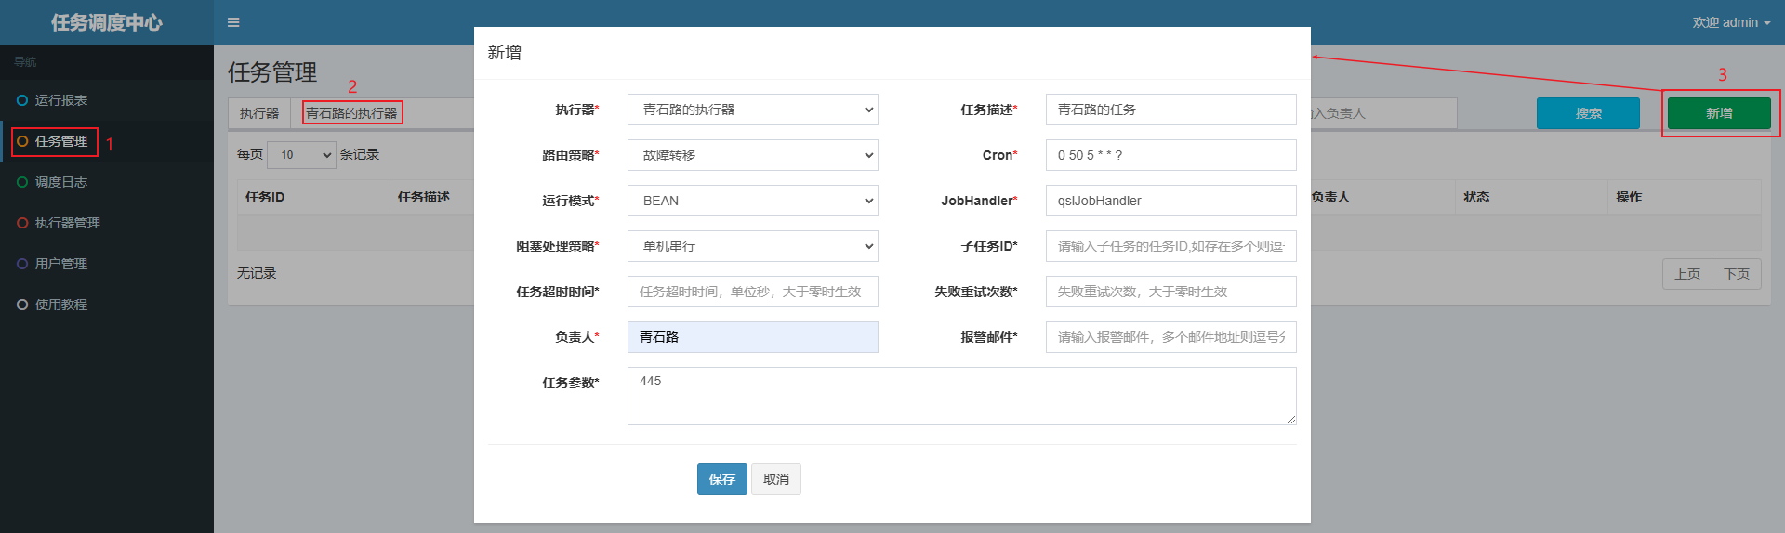Open 执行器管理 in the sidebar
This screenshot has height=533, width=1785.
(68, 223)
